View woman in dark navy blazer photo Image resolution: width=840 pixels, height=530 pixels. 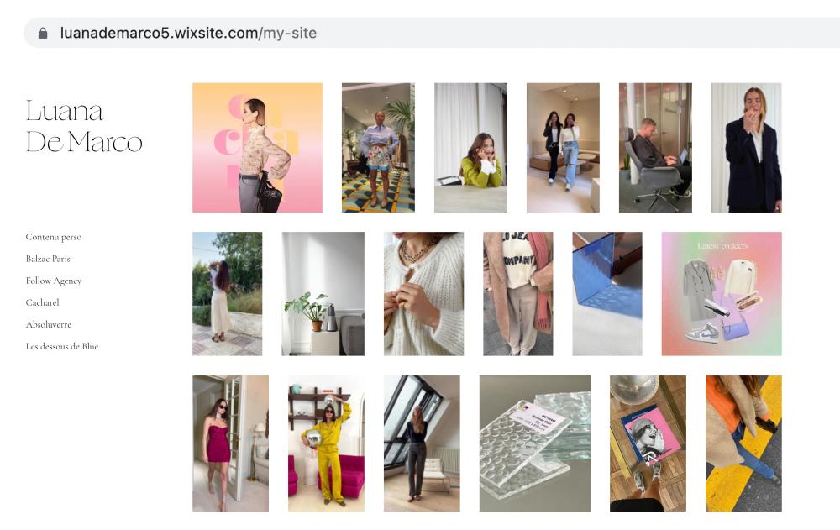pos(747,148)
